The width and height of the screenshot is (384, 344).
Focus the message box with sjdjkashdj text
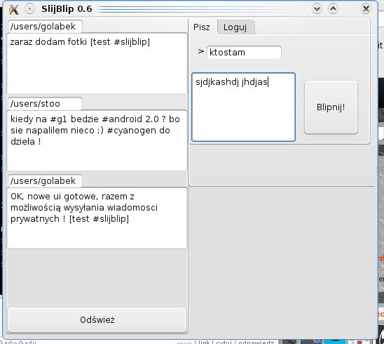click(243, 107)
